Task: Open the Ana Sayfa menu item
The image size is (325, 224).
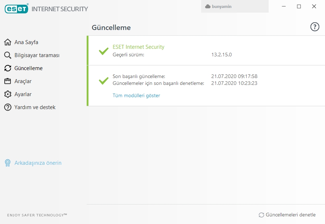Action: point(26,42)
